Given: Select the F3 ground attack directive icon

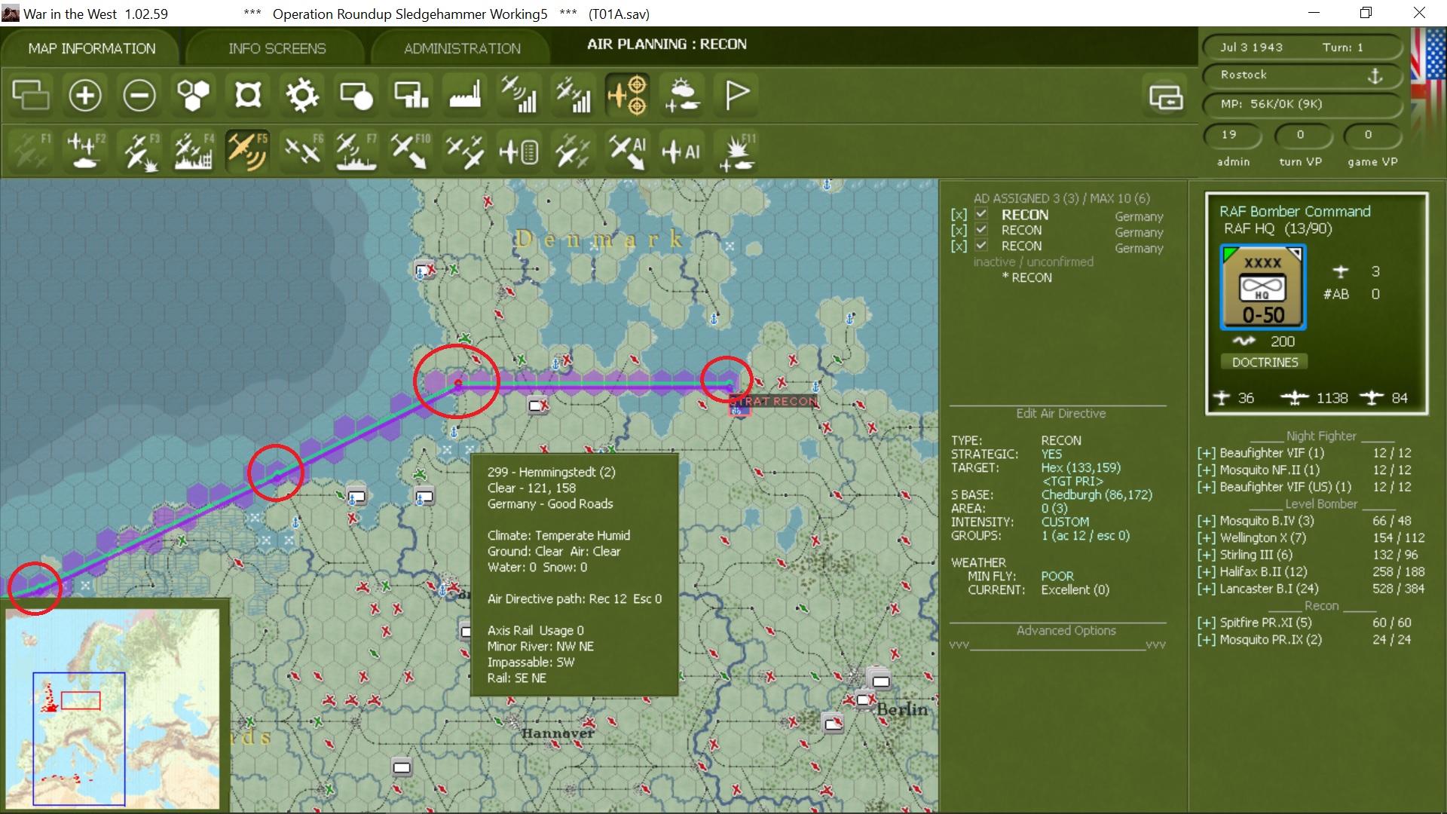Looking at the screenshot, I should pos(139,151).
